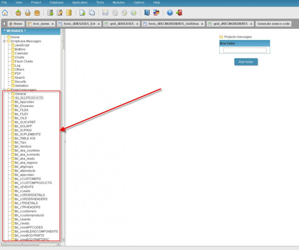Image resolution: width=299 pixels, height=250 pixels.
Task: Click the database icon with green plus
Action: click(50, 13)
